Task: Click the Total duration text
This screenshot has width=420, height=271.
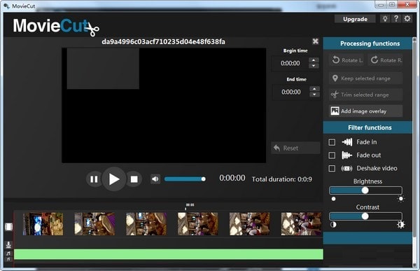Action: coord(282,179)
